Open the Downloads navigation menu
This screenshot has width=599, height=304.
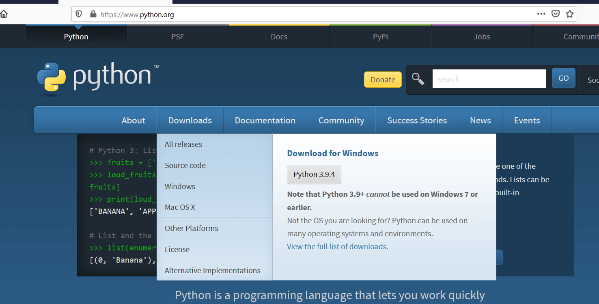click(x=190, y=120)
